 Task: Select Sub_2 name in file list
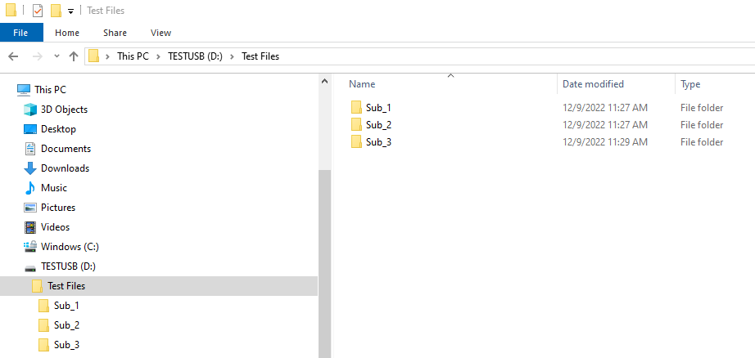(x=378, y=125)
